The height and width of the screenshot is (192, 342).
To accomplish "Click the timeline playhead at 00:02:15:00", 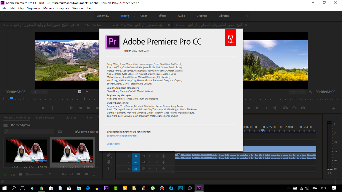I will (263, 130).
